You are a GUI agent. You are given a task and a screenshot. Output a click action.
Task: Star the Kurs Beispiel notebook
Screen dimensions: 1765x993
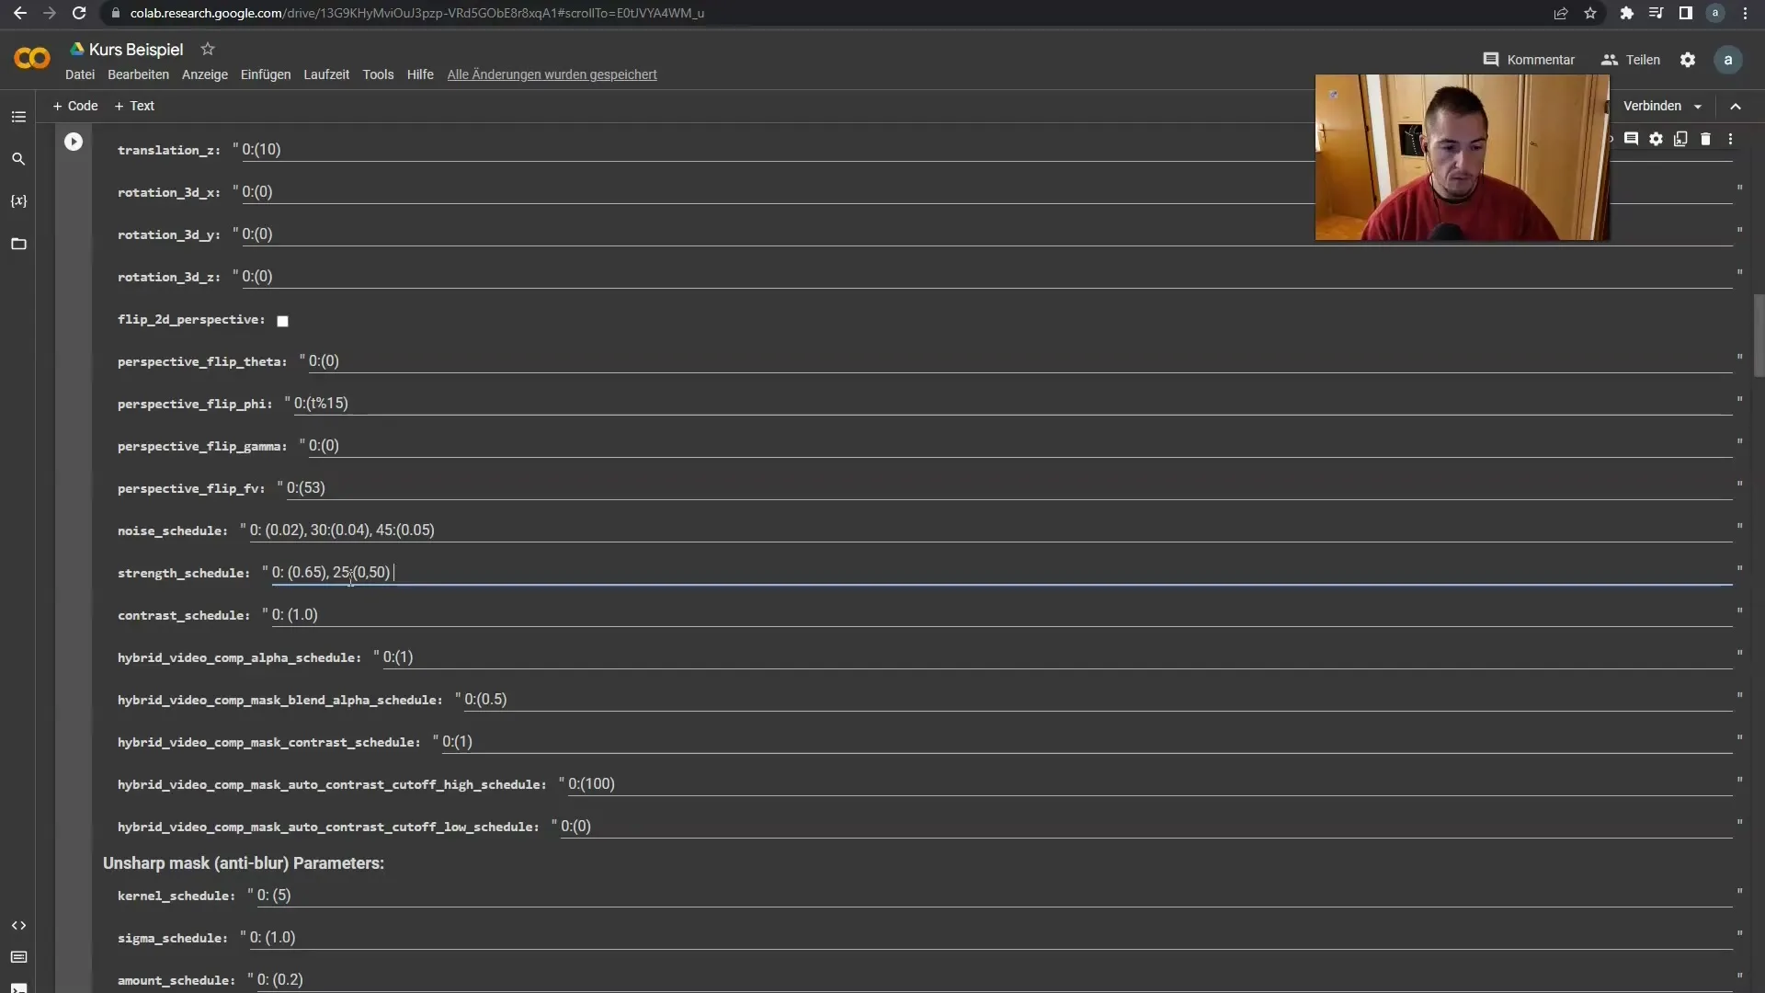tap(208, 49)
